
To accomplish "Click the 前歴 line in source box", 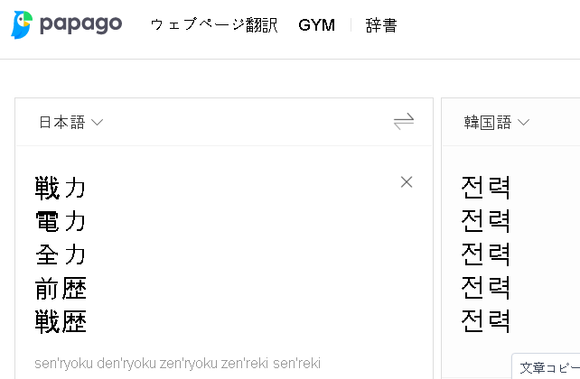I will tap(61, 288).
